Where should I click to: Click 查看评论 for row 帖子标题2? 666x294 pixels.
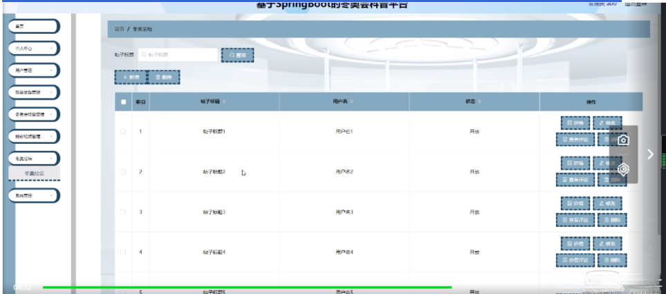575,180
